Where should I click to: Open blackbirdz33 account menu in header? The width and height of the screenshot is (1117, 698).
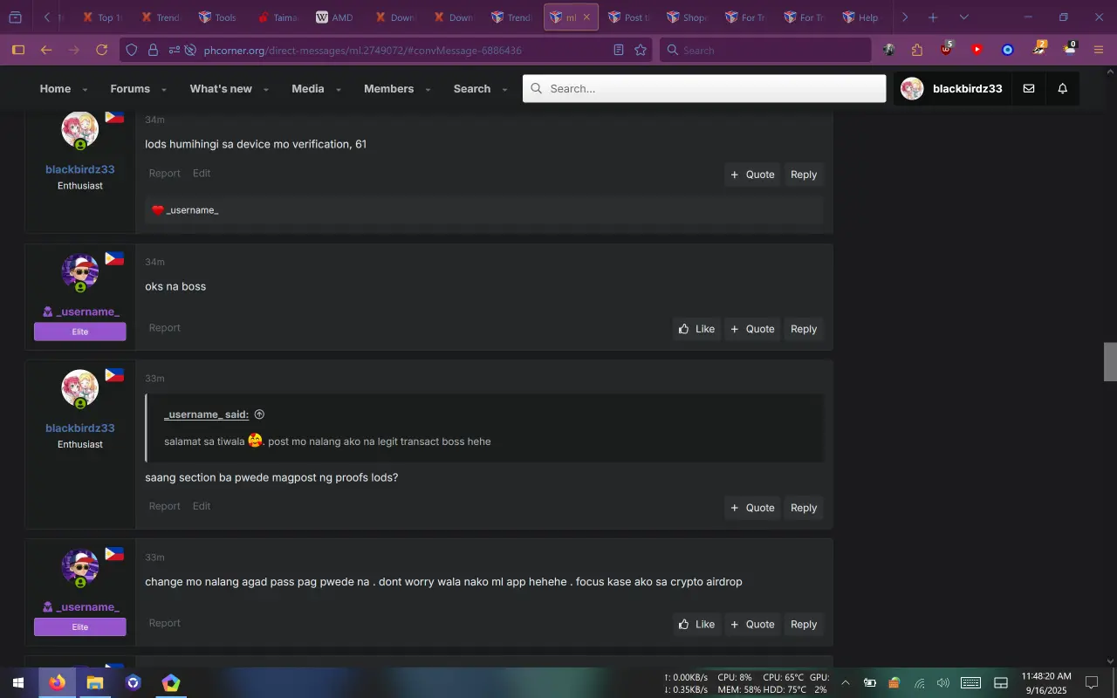point(952,88)
